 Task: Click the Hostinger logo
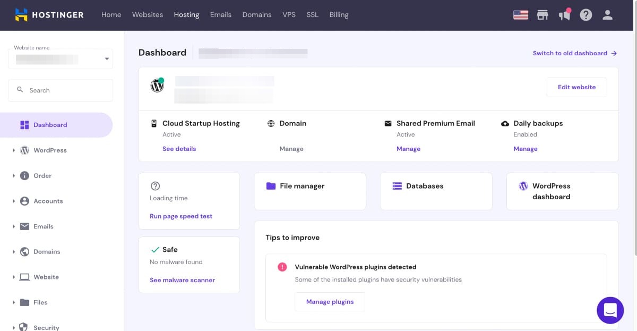tap(49, 15)
